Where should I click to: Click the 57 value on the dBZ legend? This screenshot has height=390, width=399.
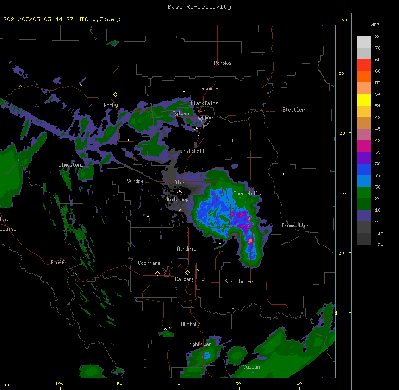pyautogui.click(x=378, y=83)
